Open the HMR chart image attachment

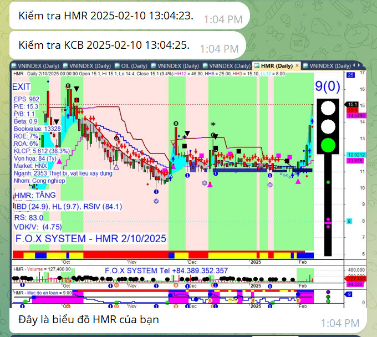(188, 185)
